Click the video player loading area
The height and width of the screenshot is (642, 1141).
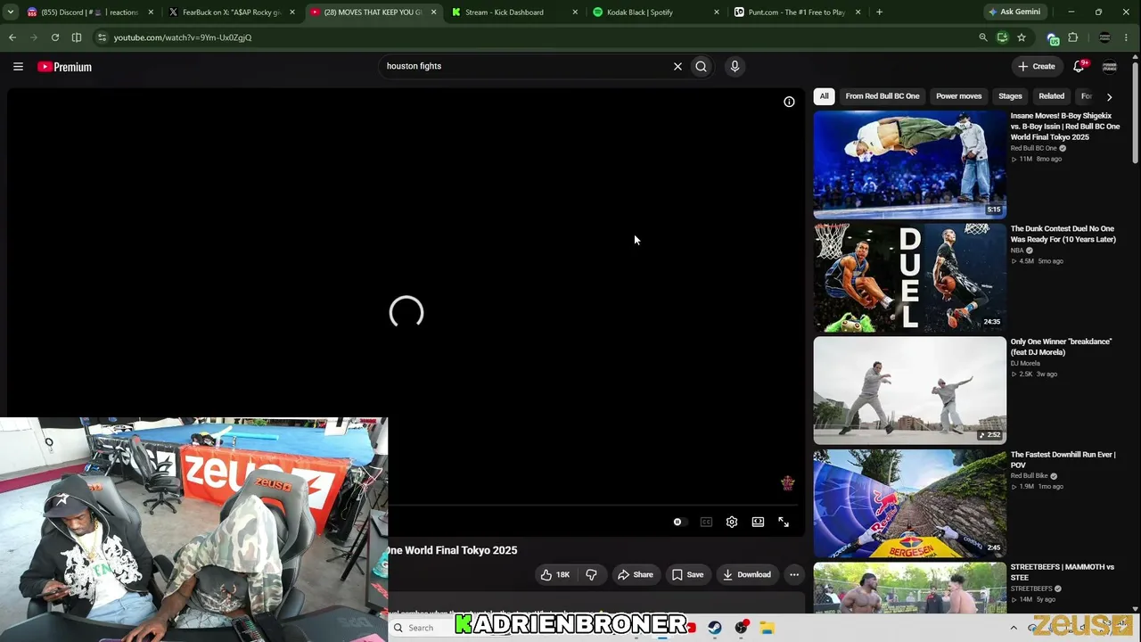406,312
